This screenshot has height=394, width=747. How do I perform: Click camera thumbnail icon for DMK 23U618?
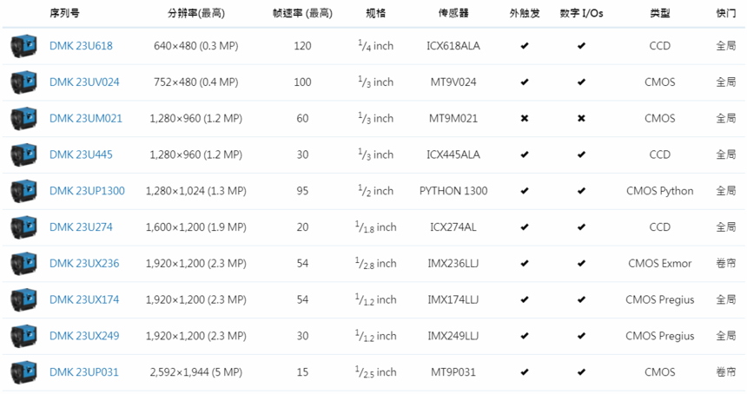click(23, 46)
